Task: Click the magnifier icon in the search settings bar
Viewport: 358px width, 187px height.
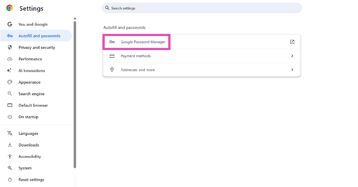Action: coord(107,8)
